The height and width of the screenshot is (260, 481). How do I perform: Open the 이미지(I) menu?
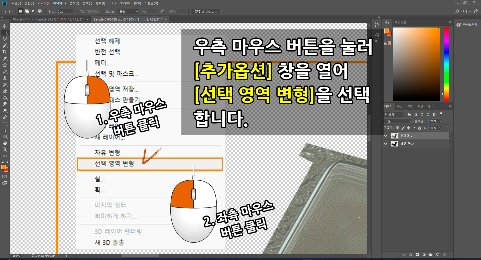pos(43,3)
